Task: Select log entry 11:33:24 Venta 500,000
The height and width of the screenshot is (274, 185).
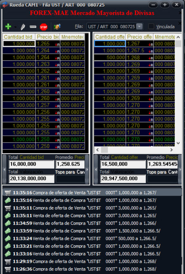Action: 92,239
